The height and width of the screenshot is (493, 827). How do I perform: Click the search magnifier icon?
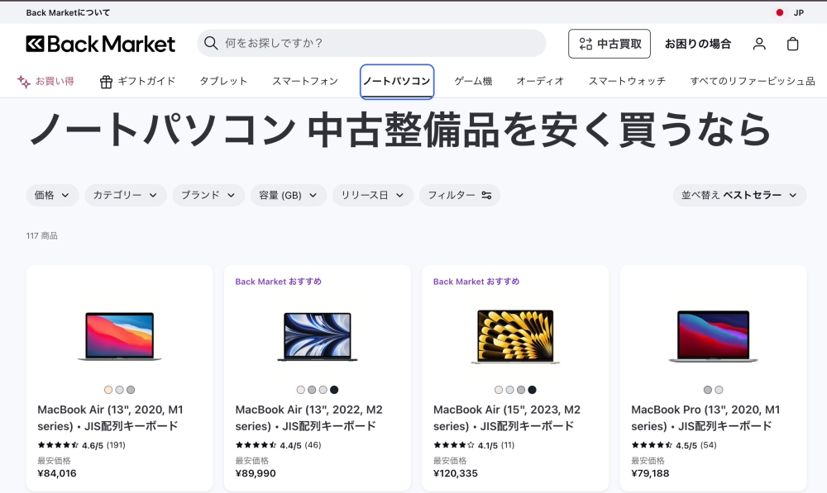pyautogui.click(x=211, y=43)
